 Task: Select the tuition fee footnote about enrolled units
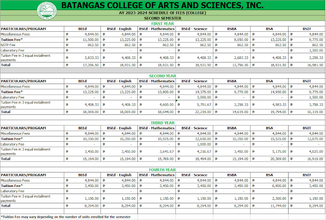point(66,217)
